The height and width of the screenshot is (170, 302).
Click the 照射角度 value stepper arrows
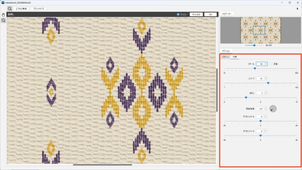coord(266,109)
